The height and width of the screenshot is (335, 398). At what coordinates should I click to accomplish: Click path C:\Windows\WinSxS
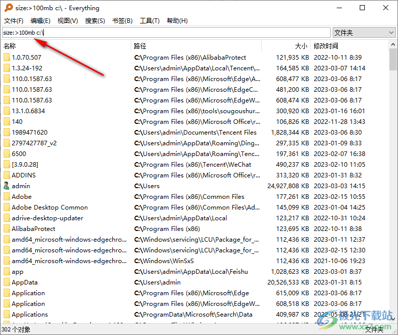pyautogui.click(x=164, y=261)
